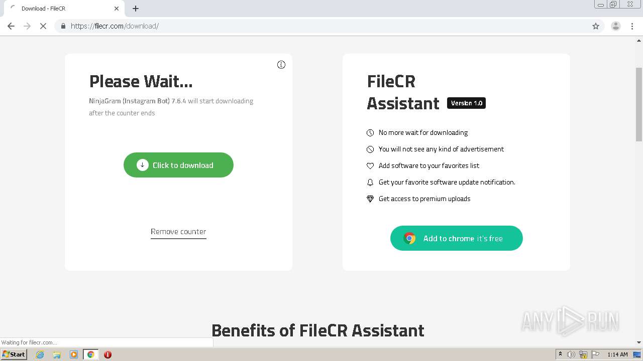
Task: Select the Download - FileCR tab
Action: 60,9
